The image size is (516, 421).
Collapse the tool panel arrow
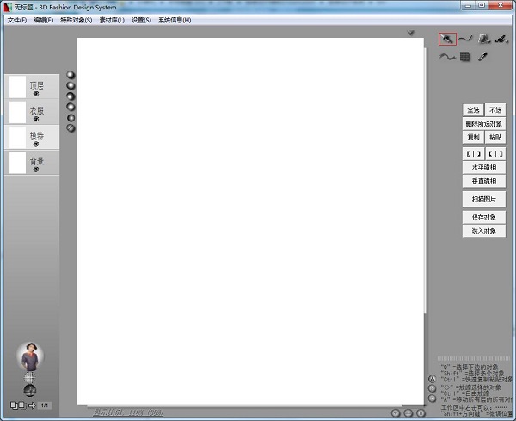411,33
